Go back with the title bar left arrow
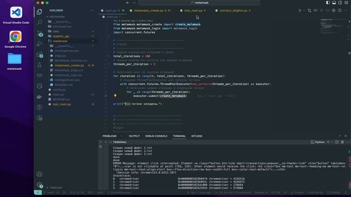This screenshot has height=197, width=351. click(128, 3)
